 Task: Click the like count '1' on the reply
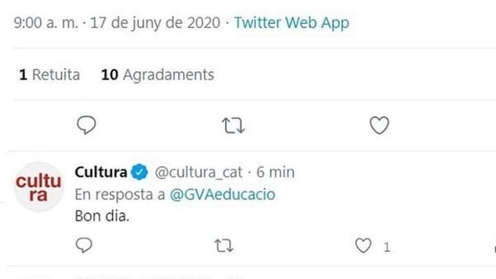(x=387, y=247)
